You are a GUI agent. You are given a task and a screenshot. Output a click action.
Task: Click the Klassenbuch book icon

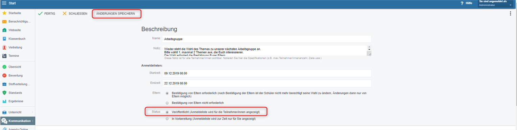[x=4, y=39]
